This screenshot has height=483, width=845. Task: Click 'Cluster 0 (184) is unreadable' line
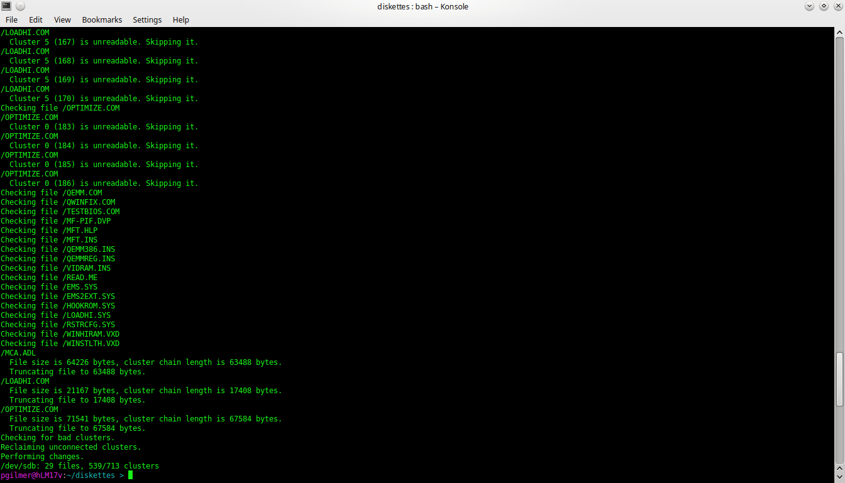104,146
